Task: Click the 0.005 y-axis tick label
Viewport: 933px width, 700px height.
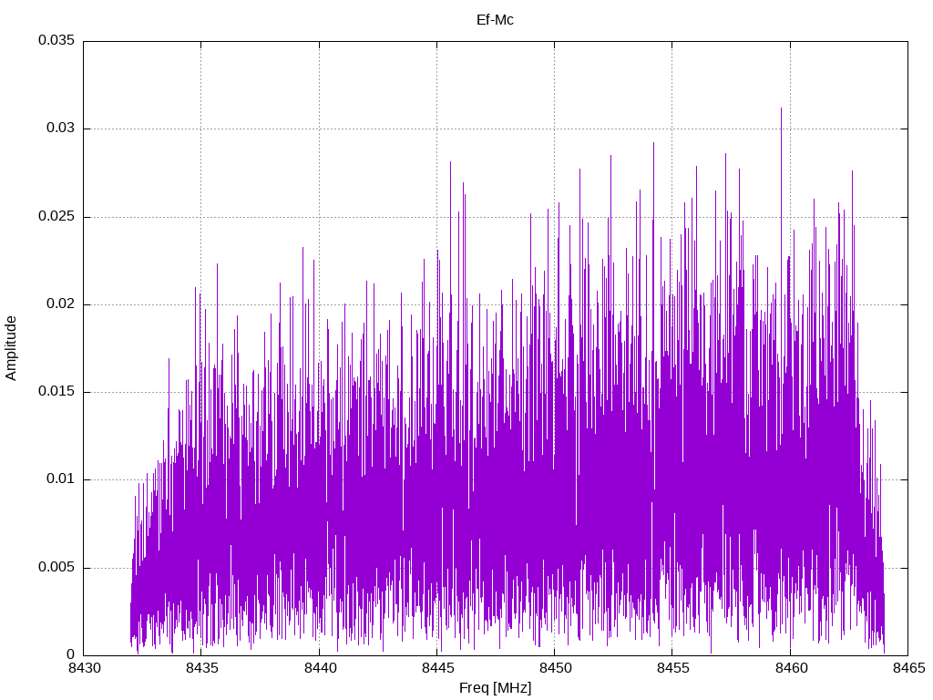Action: (x=56, y=567)
